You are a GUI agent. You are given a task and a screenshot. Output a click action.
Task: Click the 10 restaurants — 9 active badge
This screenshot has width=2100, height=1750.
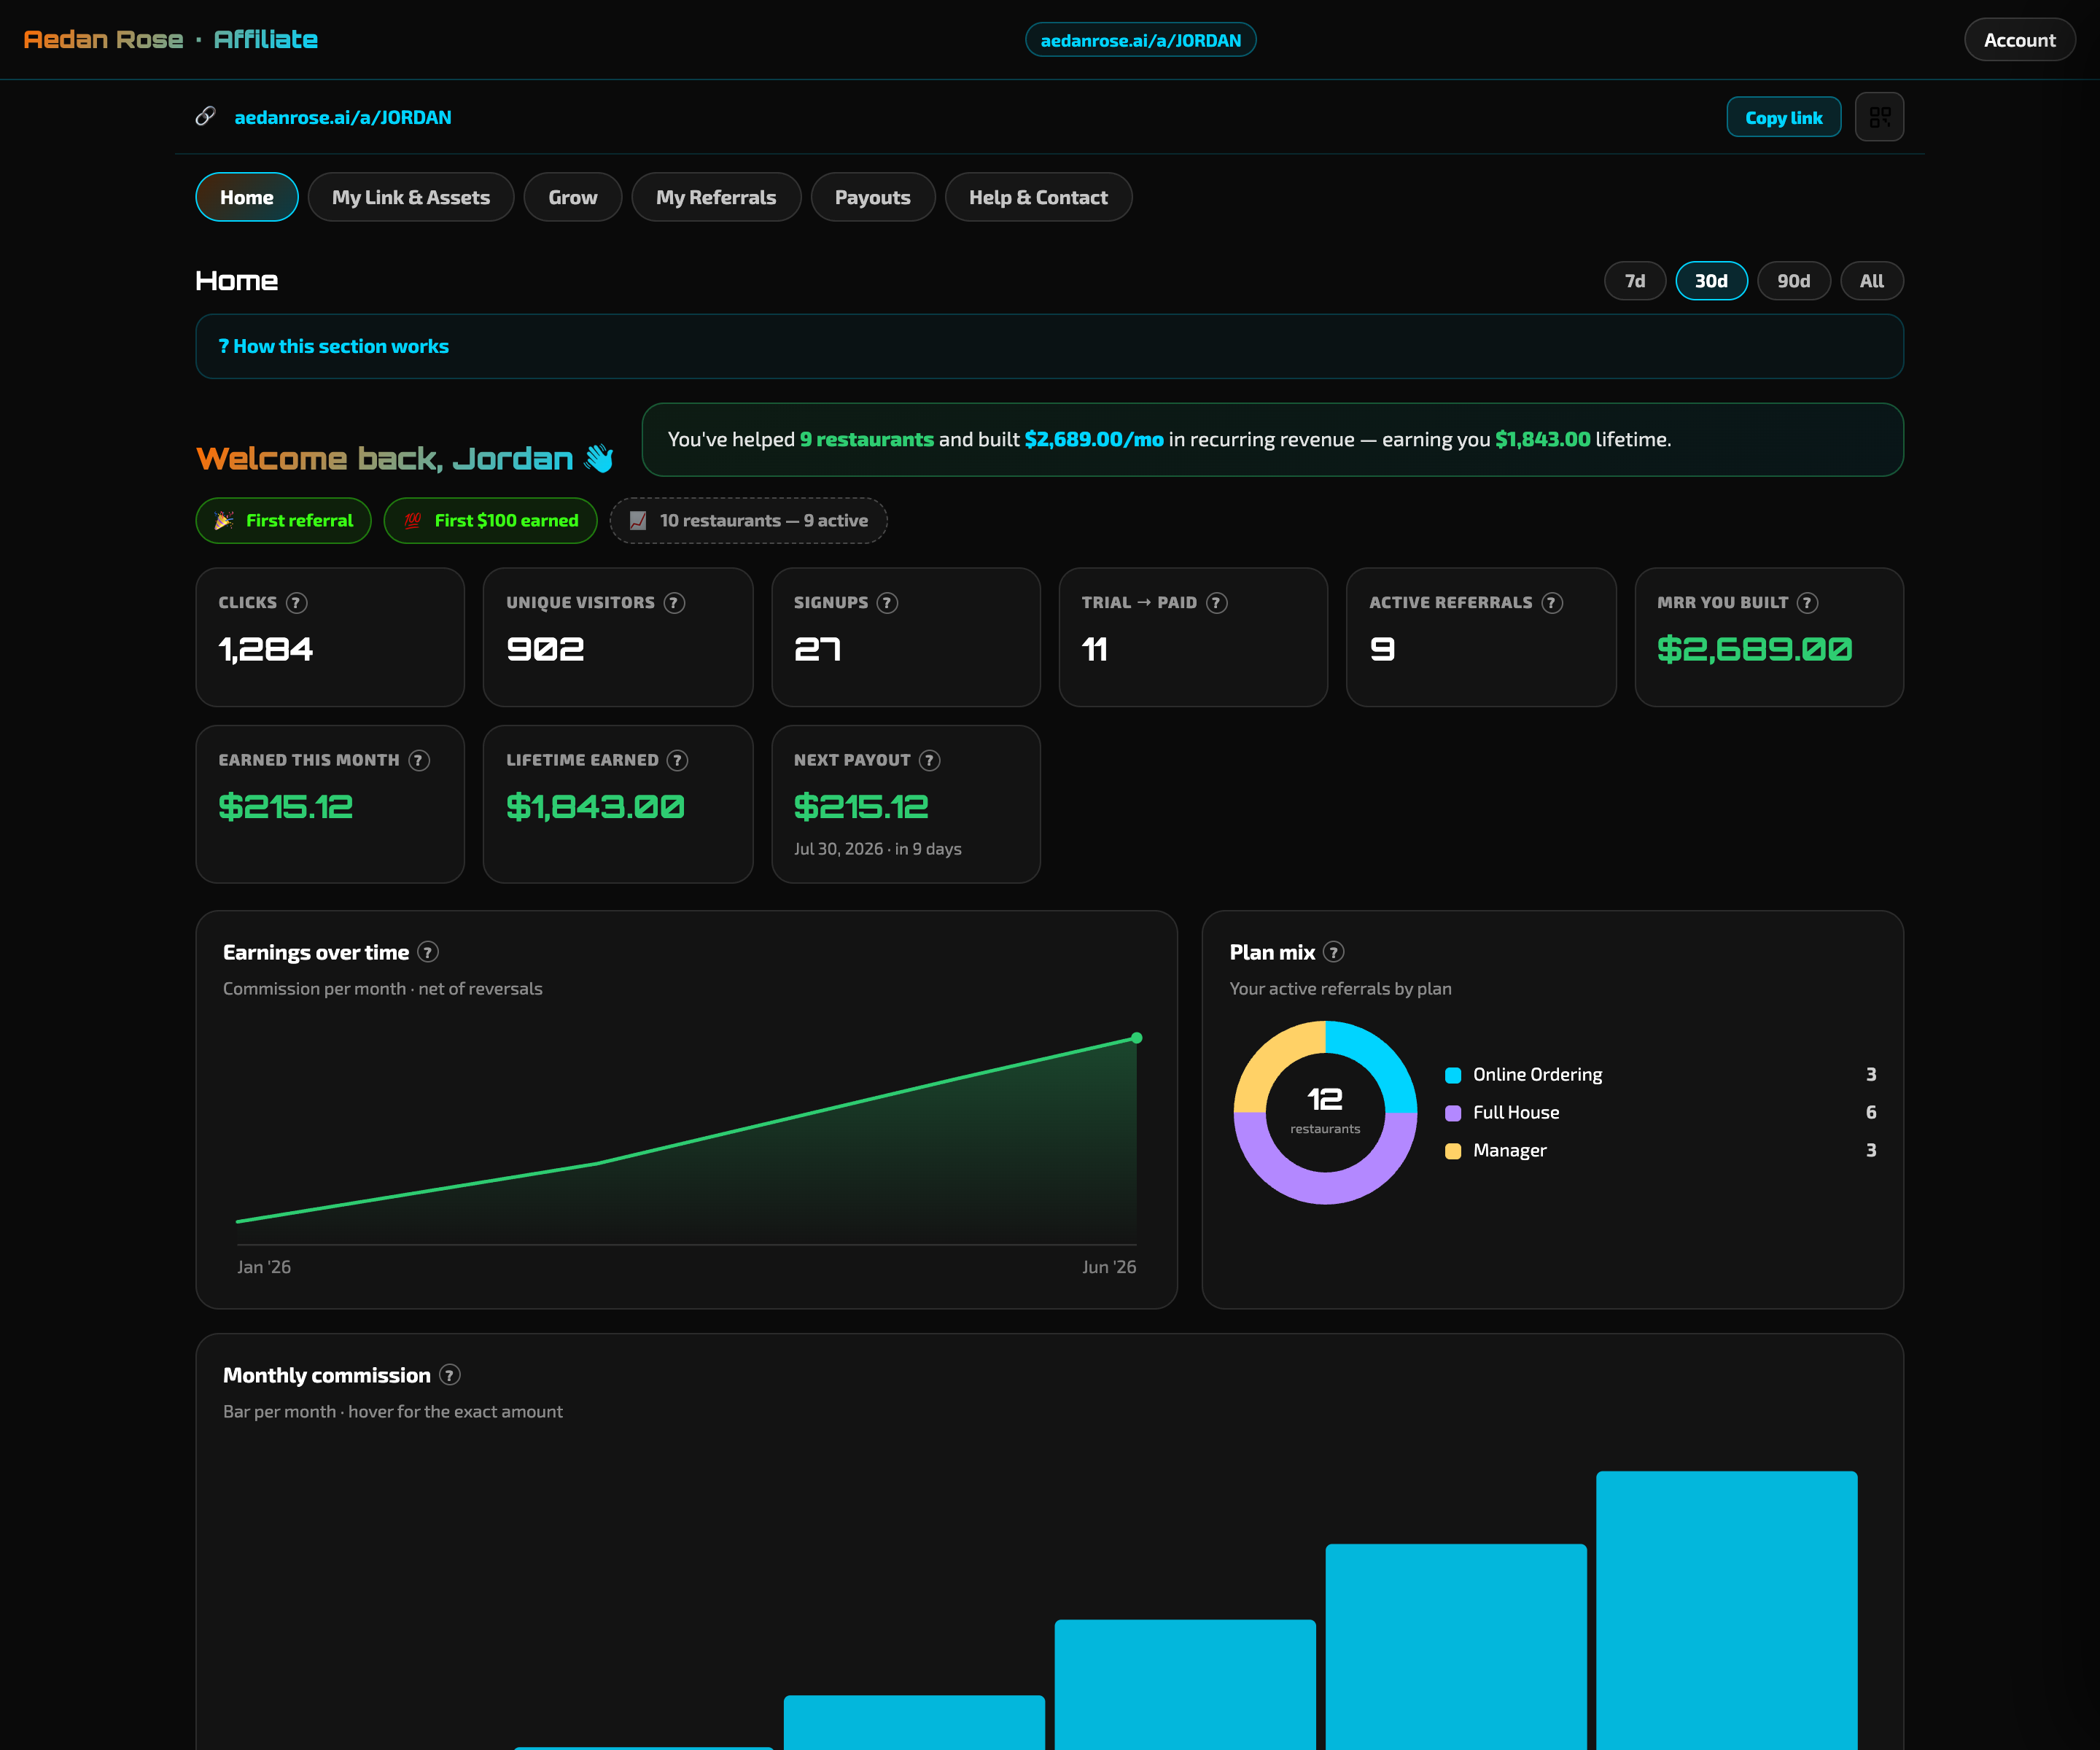click(748, 521)
